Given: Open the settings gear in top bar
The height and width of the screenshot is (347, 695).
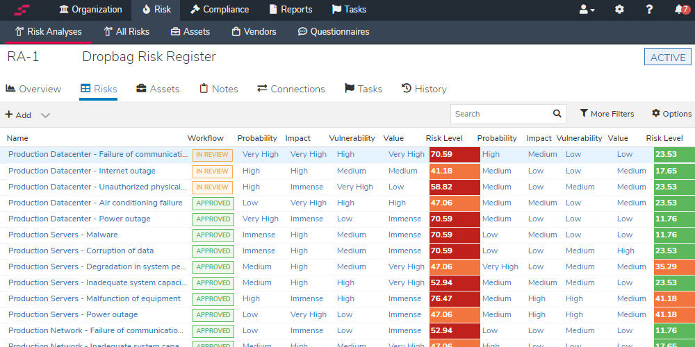Looking at the screenshot, I should click(619, 10).
